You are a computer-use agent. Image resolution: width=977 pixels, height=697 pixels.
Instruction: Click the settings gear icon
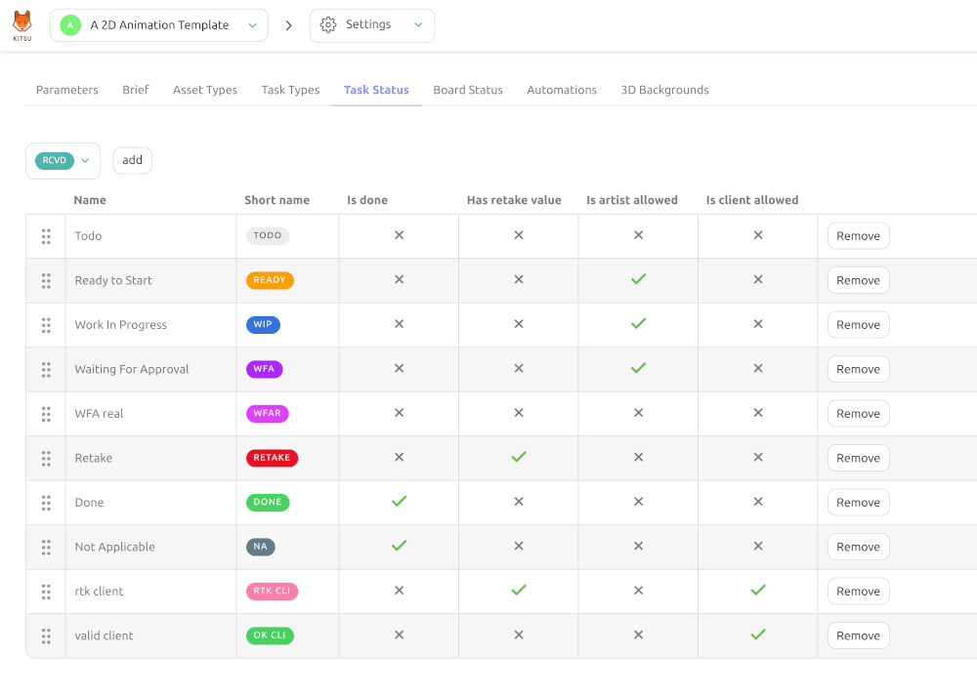[327, 25]
